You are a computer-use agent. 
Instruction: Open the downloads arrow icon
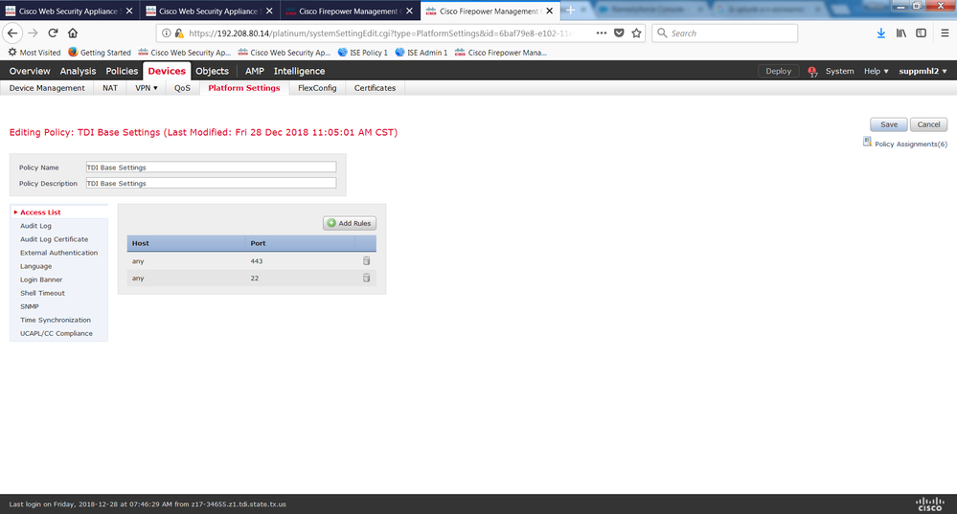(x=880, y=33)
